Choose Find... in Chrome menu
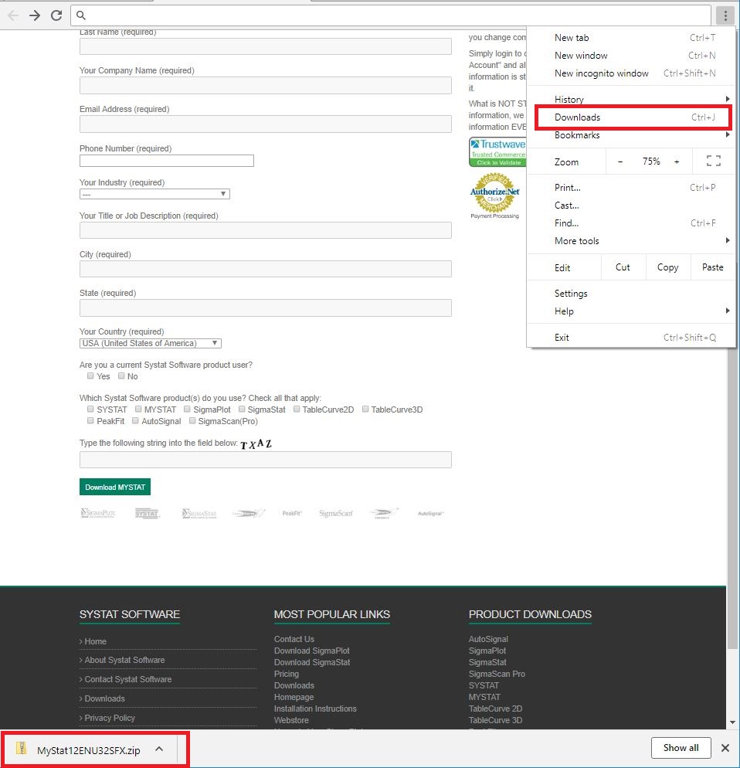 631,223
